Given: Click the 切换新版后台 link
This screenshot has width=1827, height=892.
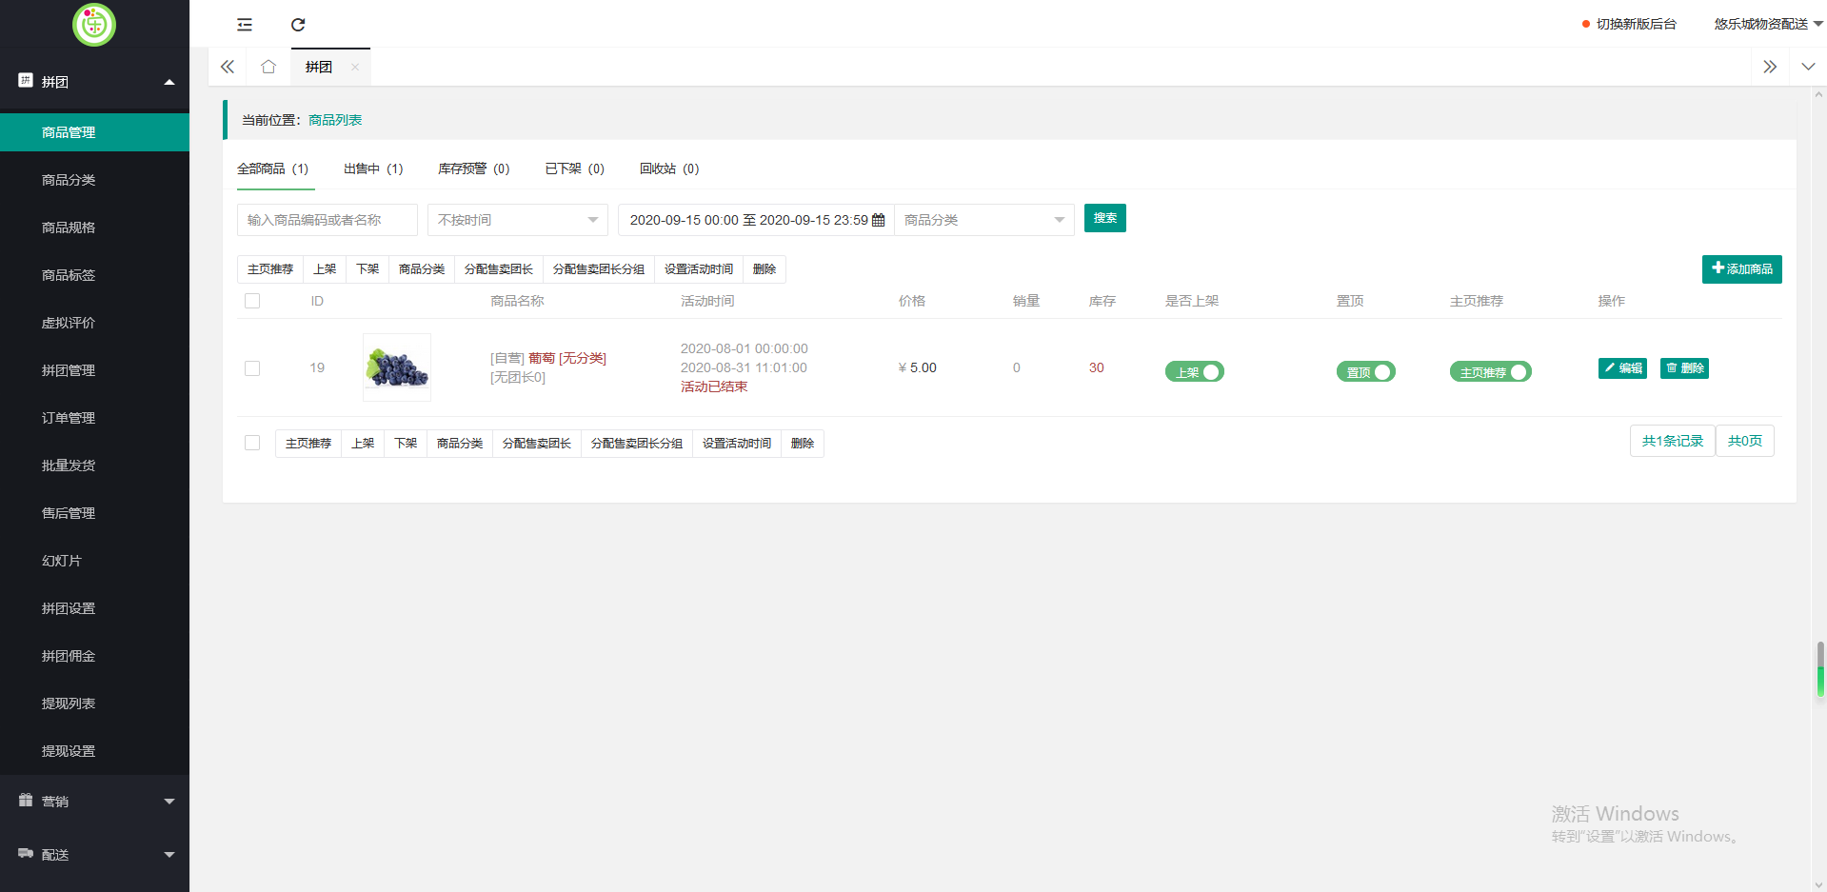Looking at the screenshot, I should (x=1635, y=24).
